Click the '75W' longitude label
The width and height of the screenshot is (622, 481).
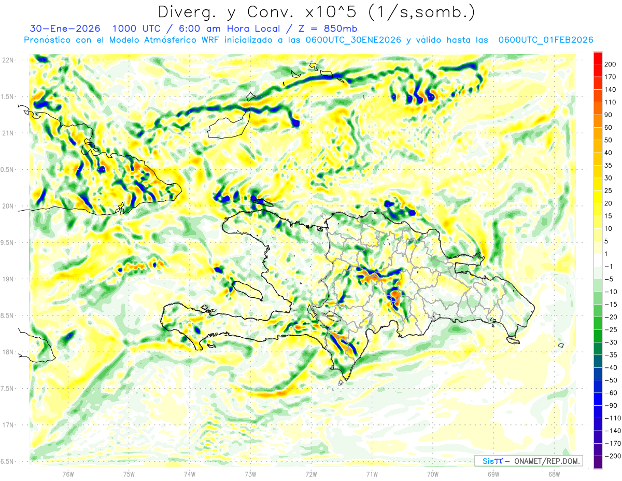tap(129, 473)
